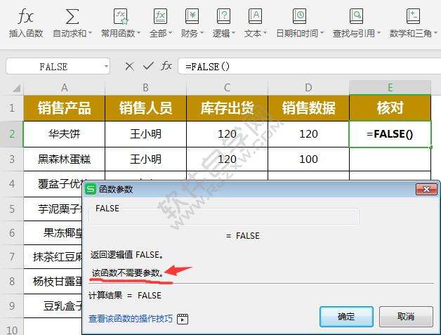Expand the 全部 dropdown arrow
Image resolution: width=441 pixels, height=335 pixels.
[x=170, y=33]
